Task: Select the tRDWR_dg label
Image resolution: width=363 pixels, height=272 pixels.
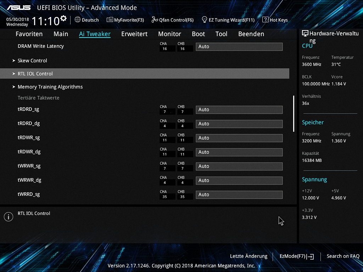Action: pos(29,152)
